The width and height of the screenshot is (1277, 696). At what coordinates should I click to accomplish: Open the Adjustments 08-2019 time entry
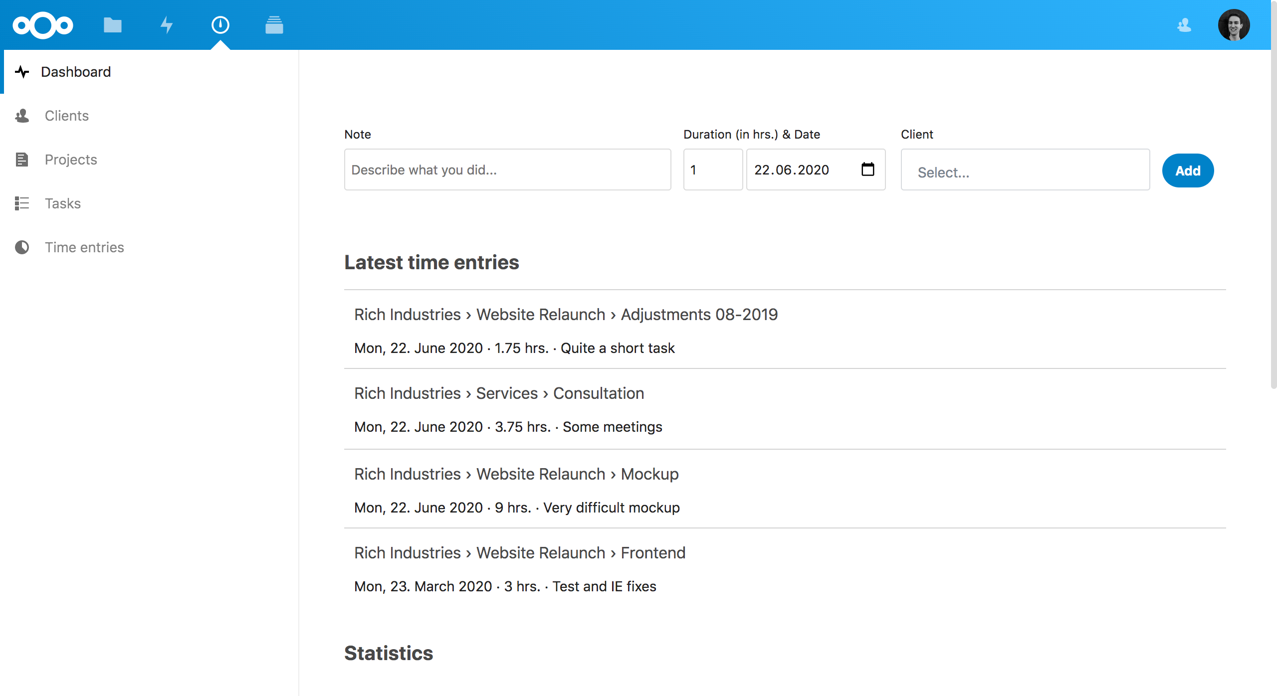click(566, 315)
